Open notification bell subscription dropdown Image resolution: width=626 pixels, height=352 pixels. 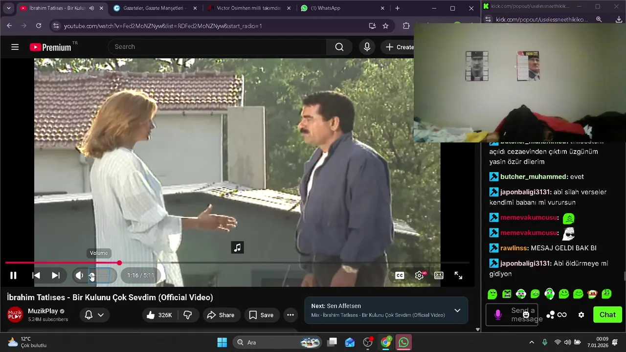(94, 315)
